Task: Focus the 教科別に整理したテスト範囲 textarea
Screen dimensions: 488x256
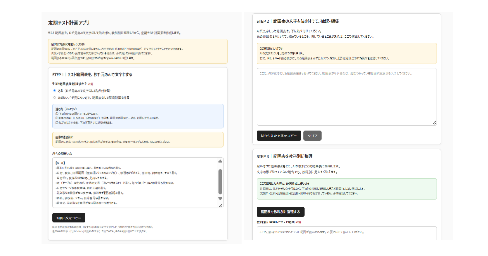Action: coord(346,234)
